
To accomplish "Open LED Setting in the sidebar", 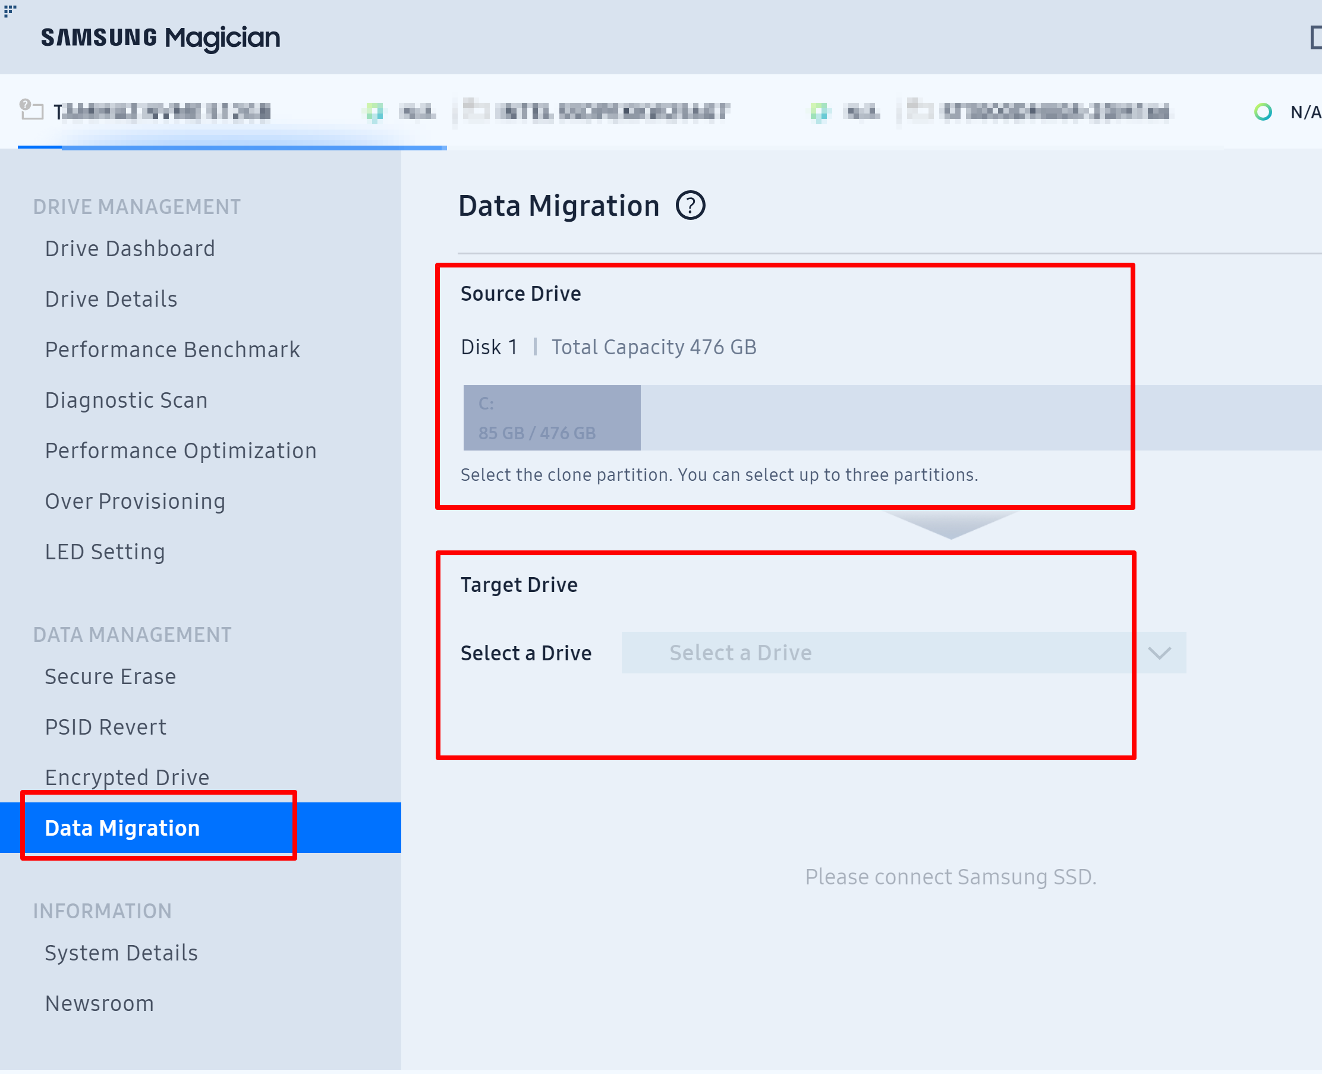I will 105,552.
